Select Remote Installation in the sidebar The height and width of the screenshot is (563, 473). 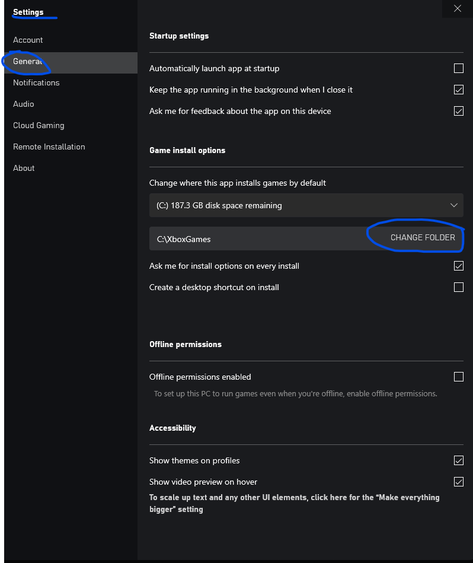(49, 147)
